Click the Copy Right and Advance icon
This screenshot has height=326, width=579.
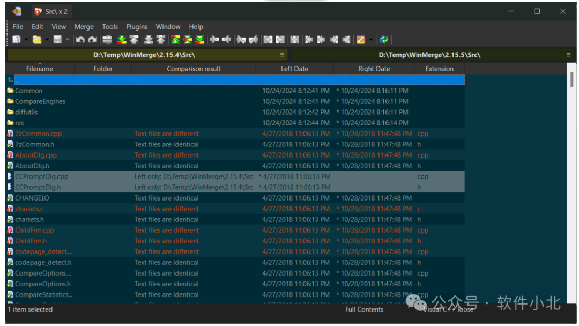click(x=241, y=40)
